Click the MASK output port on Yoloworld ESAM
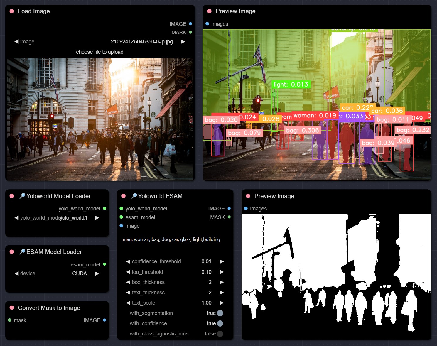 [229, 217]
